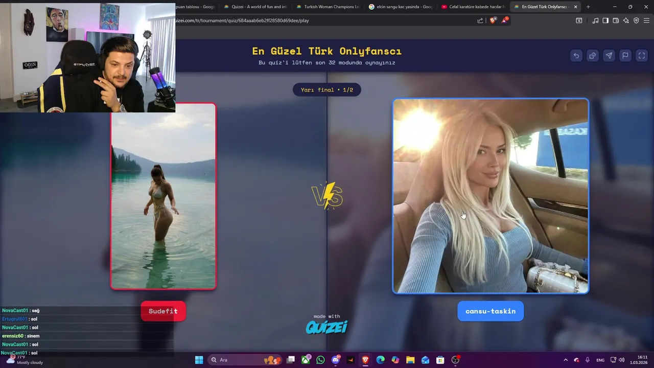Open Brave Rewards triangle icon
The width and height of the screenshot is (654, 368).
505,20
